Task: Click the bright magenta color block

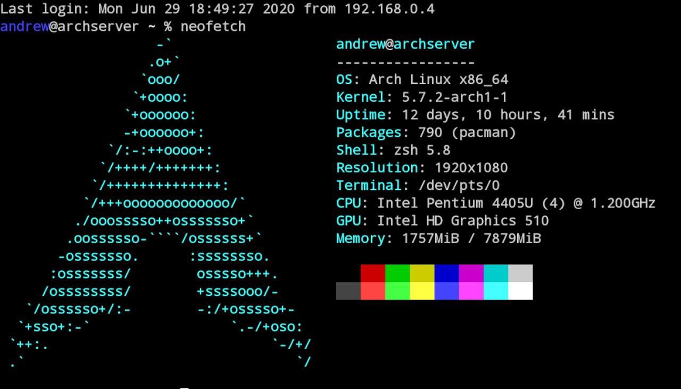Action: [x=471, y=291]
